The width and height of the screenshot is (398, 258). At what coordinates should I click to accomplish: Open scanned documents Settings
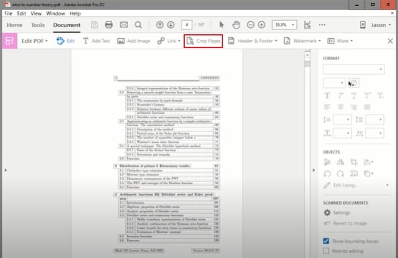pyautogui.click(x=337, y=213)
